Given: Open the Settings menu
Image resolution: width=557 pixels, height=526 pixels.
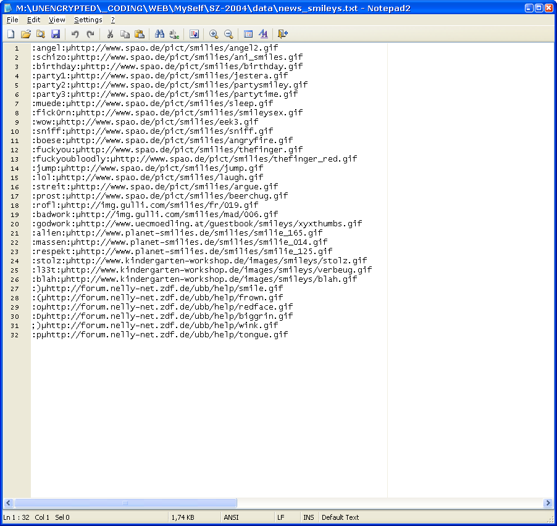Looking at the screenshot, I should [x=88, y=20].
